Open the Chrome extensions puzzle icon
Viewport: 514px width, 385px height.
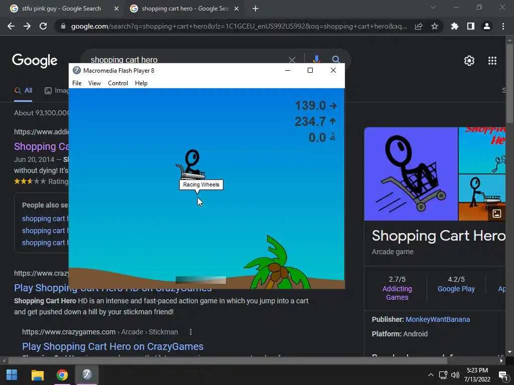point(455,26)
